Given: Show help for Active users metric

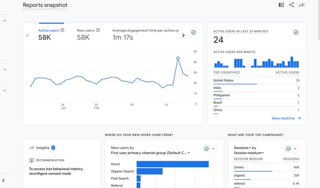Looking at the screenshot, I should [x=62, y=30].
